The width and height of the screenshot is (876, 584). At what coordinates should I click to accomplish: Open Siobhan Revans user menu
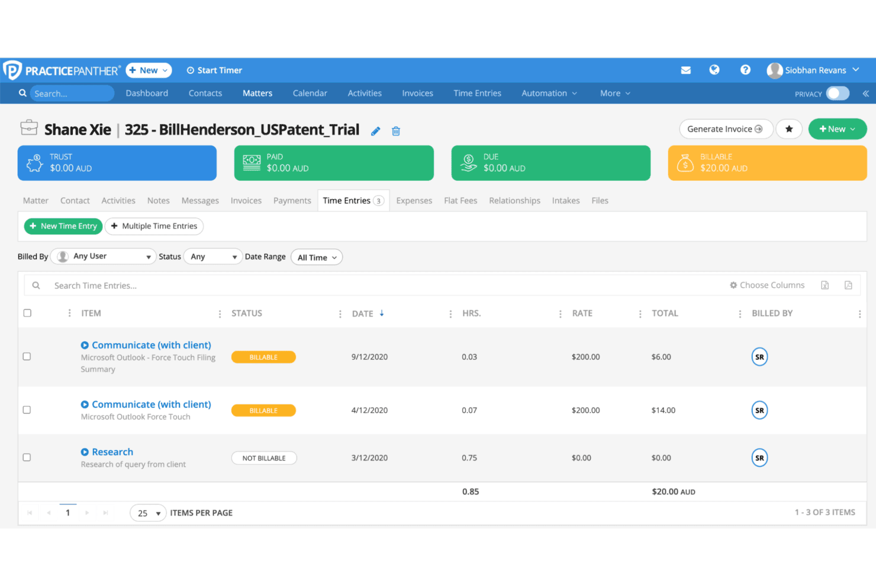click(x=813, y=70)
